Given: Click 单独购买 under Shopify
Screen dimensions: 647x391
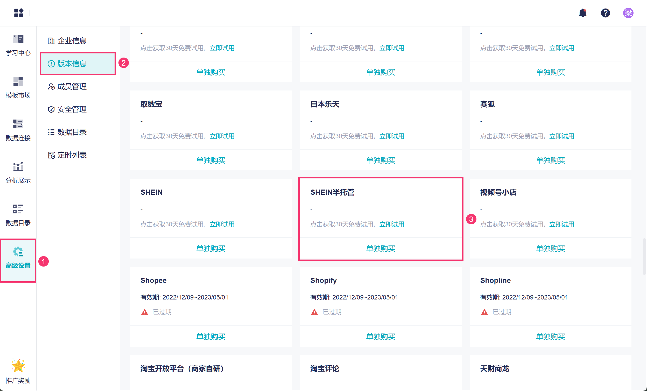Looking at the screenshot, I should 381,336.
